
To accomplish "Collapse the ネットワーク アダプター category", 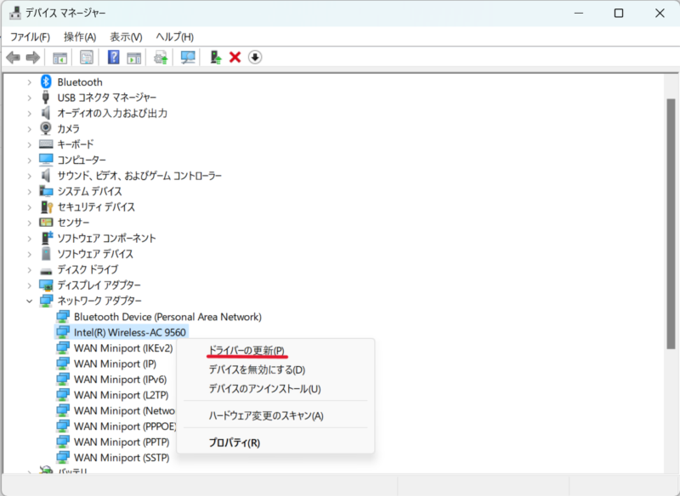I will click(x=30, y=301).
